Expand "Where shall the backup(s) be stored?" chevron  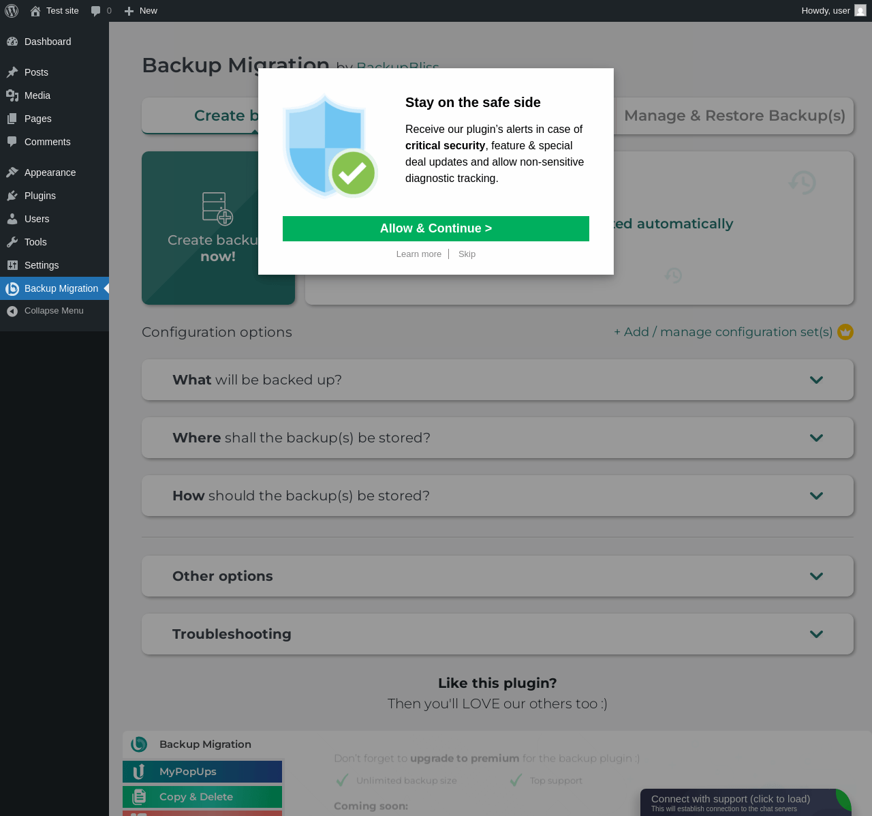pyautogui.click(x=816, y=438)
